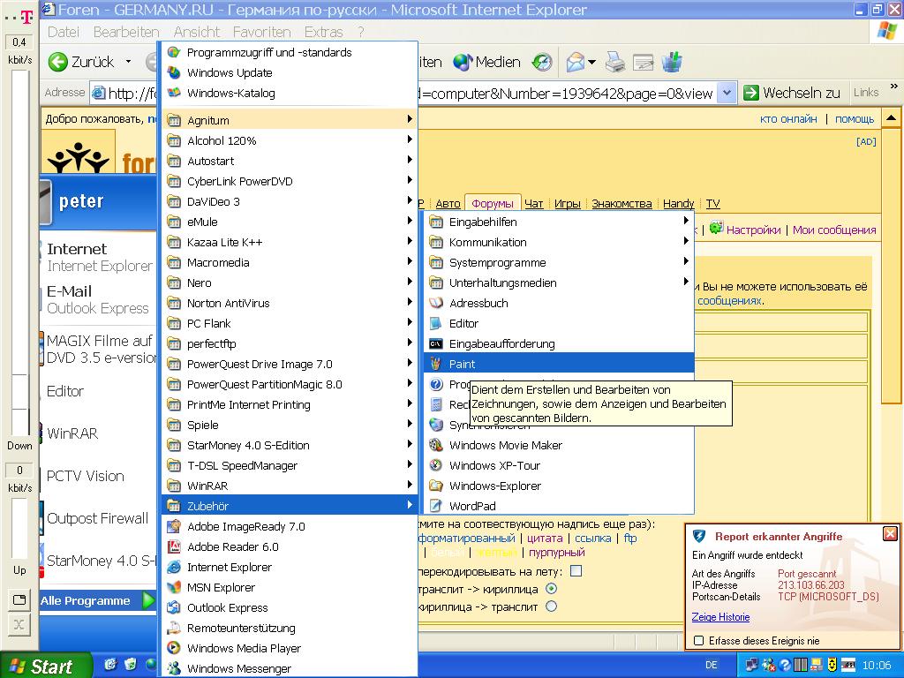Click the Adressbuch icon
Viewport: 904px width, 678px height.
(436, 303)
